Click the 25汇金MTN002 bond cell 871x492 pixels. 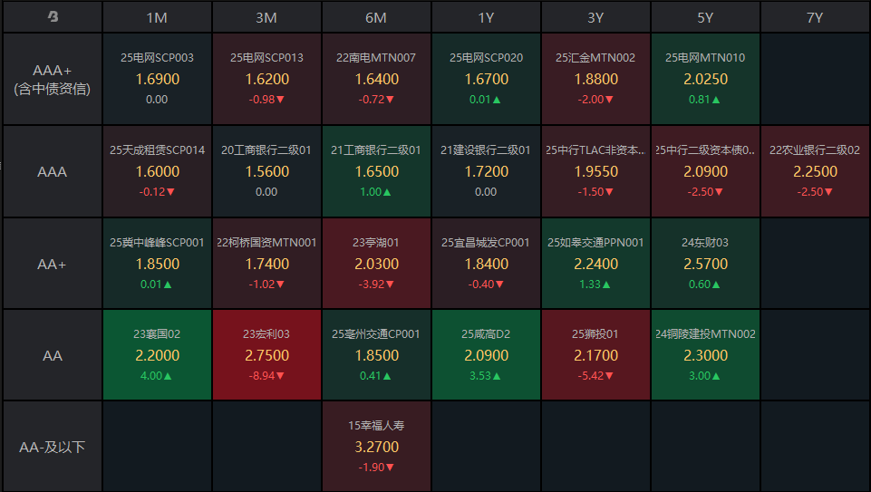click(x=595, y=79)
